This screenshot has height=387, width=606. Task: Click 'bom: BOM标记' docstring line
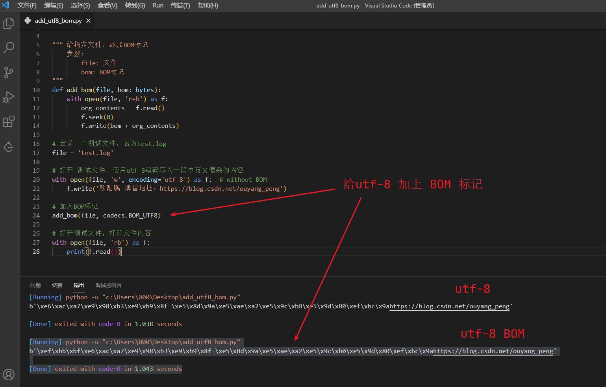(x=102, y=72)
